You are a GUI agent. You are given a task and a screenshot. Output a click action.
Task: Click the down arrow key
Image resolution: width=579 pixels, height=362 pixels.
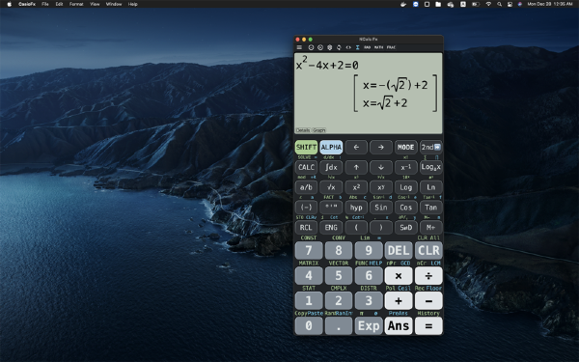click(x=381, y=167)
